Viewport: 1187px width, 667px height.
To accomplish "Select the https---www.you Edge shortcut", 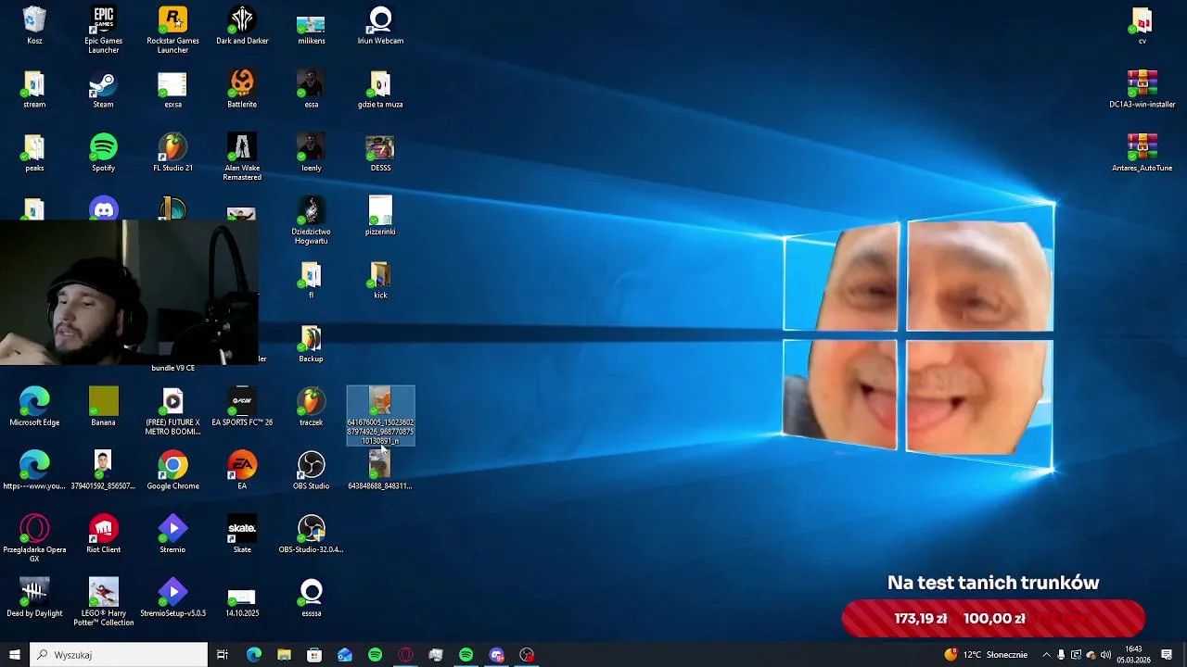I will click(34, 471).
